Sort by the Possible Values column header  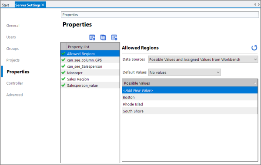pyautogui.click(x=190, y=83)
